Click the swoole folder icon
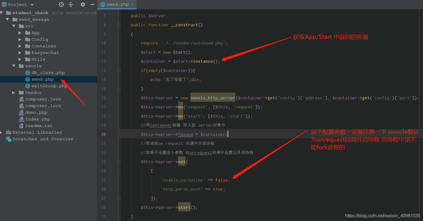This screenshot has width=423, height=221. (x=21, y=66)
